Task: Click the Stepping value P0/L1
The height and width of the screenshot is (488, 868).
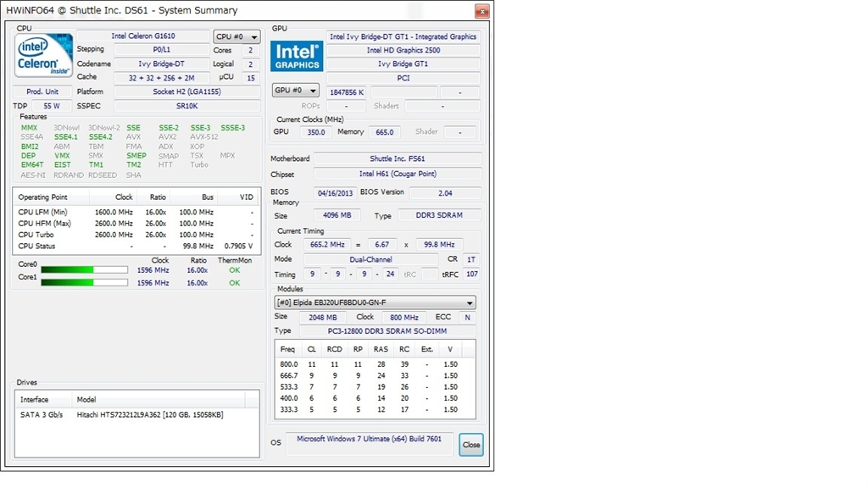Action: pos(162,50)
